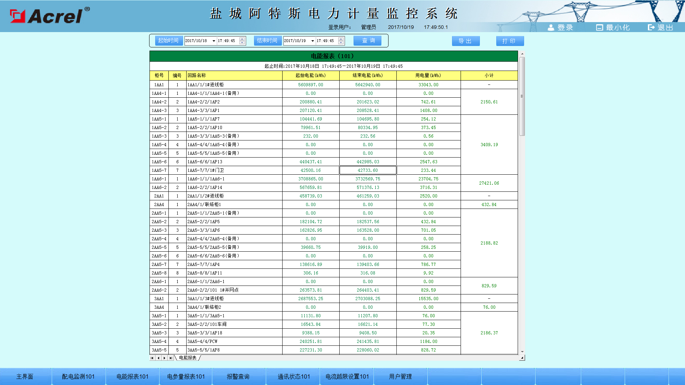685x385 pixels.
Task: Open 通讯状态101 tab
Action: 293,376
